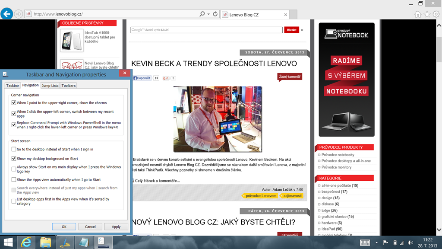
Task: Click the browser Back arrow button
Action: click(6, 14)
